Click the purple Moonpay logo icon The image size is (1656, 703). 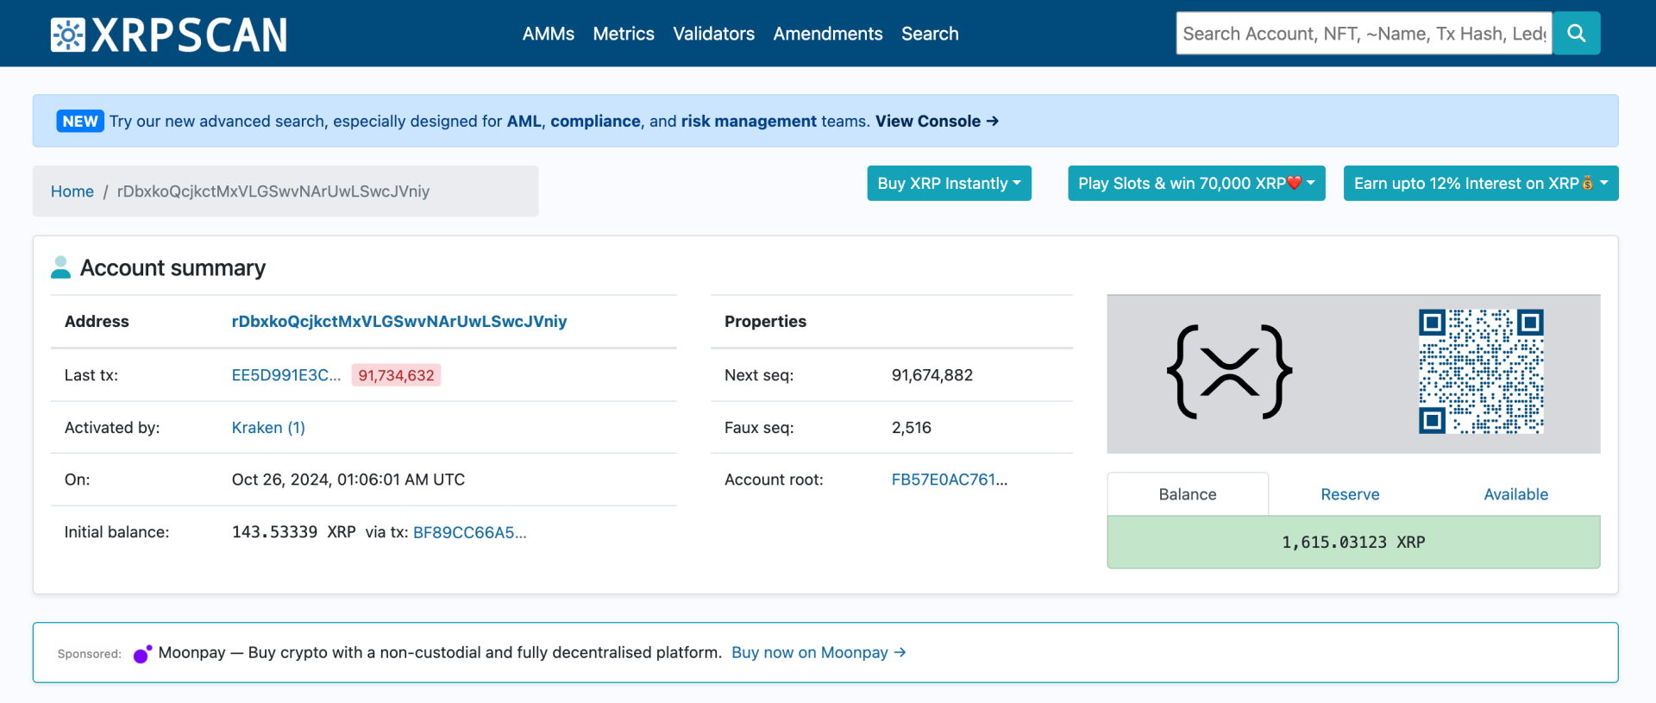(142, 654)
